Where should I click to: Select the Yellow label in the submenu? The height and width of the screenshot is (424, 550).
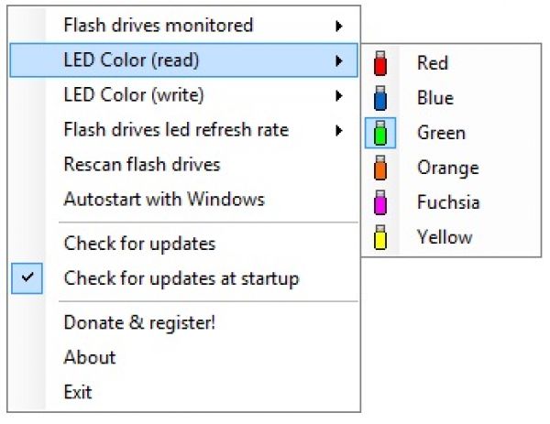445,237
